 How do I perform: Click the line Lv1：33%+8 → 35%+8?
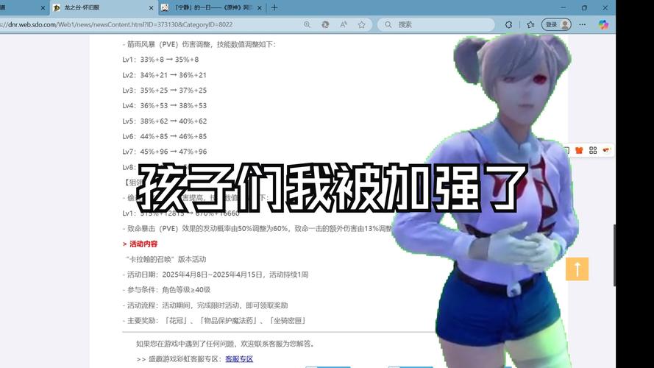(160, 60)
